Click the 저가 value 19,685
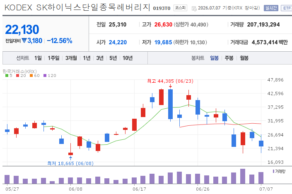Image resolution: width=292 pixels, height=194 pixels. tap(163, 43)
